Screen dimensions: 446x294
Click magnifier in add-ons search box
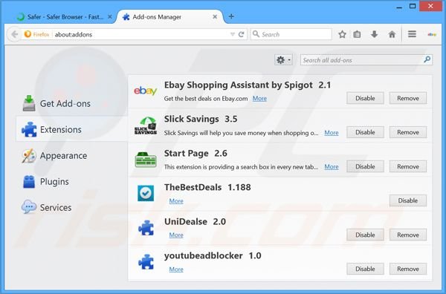click(427, 59)
